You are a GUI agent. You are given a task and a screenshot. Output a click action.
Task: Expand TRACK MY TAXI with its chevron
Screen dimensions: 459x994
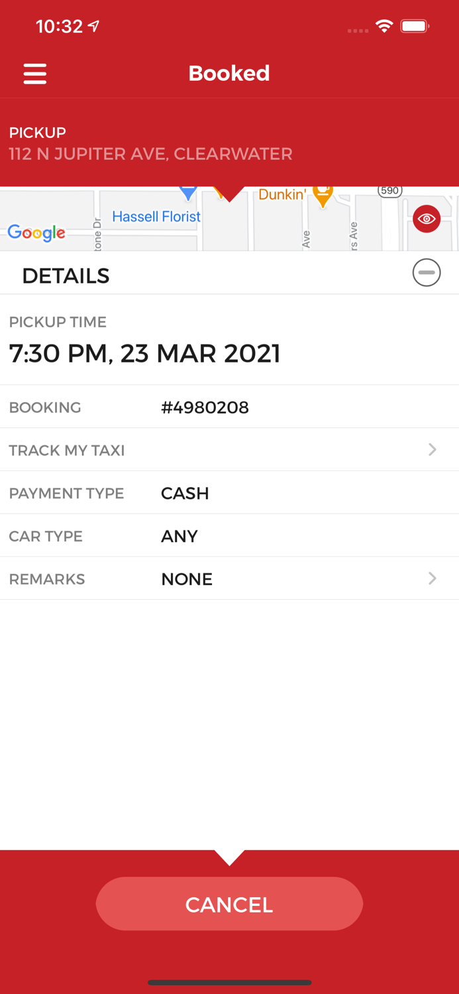[433, 450]
